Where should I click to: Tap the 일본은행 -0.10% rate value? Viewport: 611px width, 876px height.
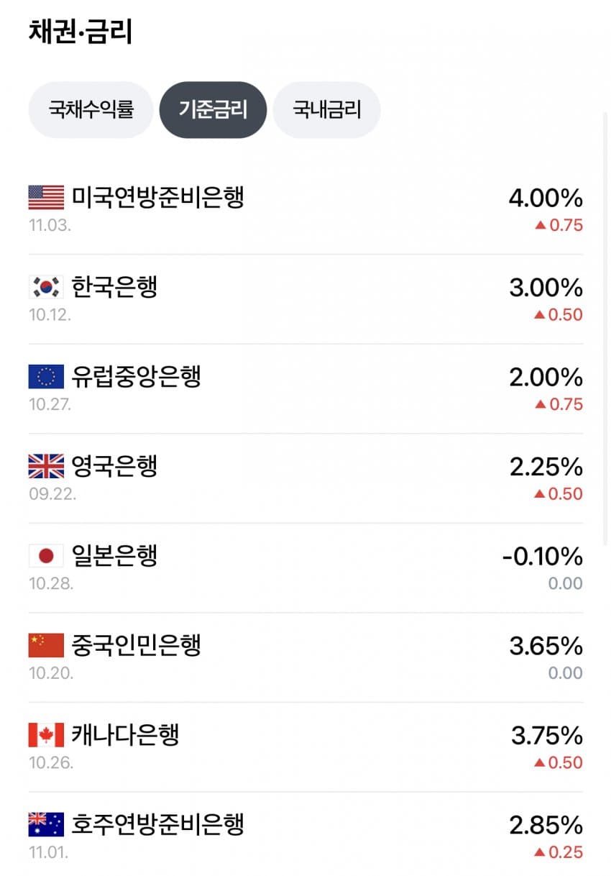[x=543, y=557]
